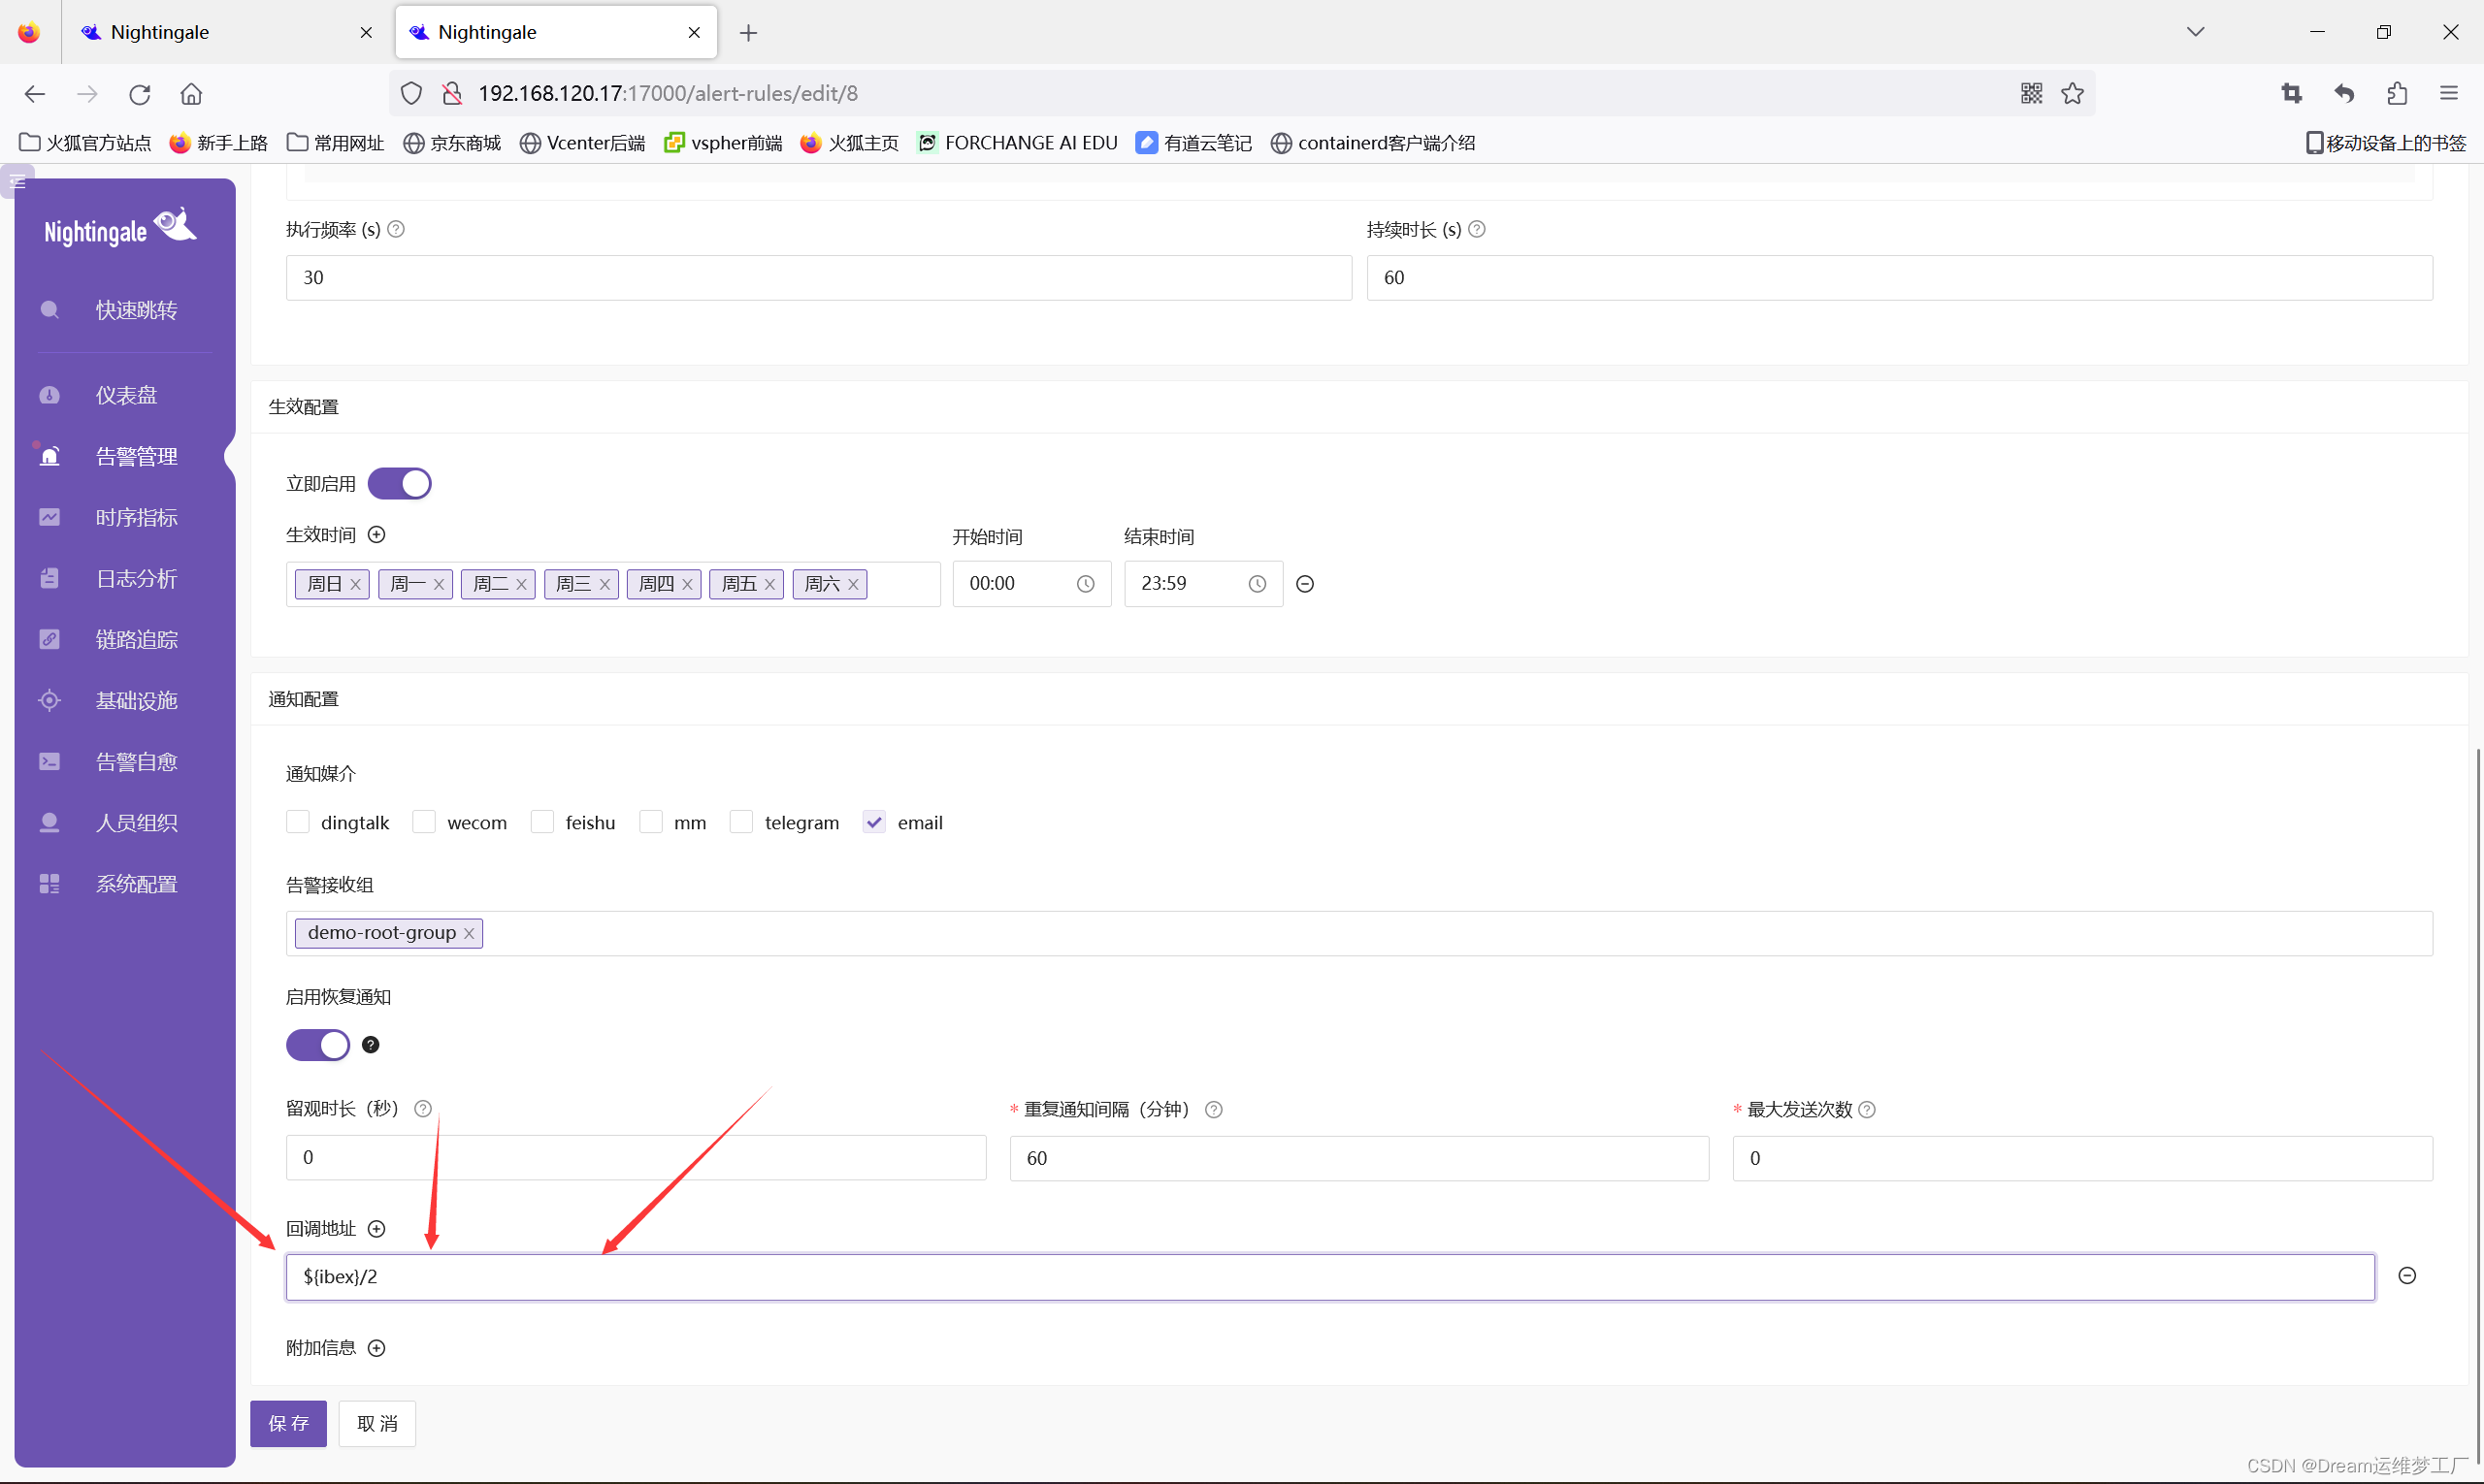This screenshot has width=2484, height=1484.
Task: Check the dingtalk notification checkbox
Action: pyautogui.click(x=298, y=822)
